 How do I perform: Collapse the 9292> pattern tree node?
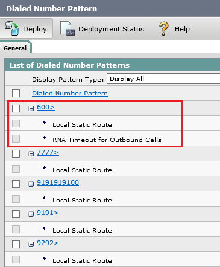coord(31,245)
